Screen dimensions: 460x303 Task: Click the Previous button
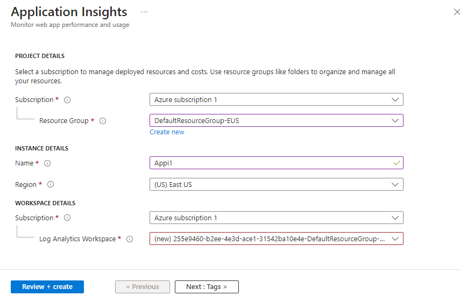point(143,287)
